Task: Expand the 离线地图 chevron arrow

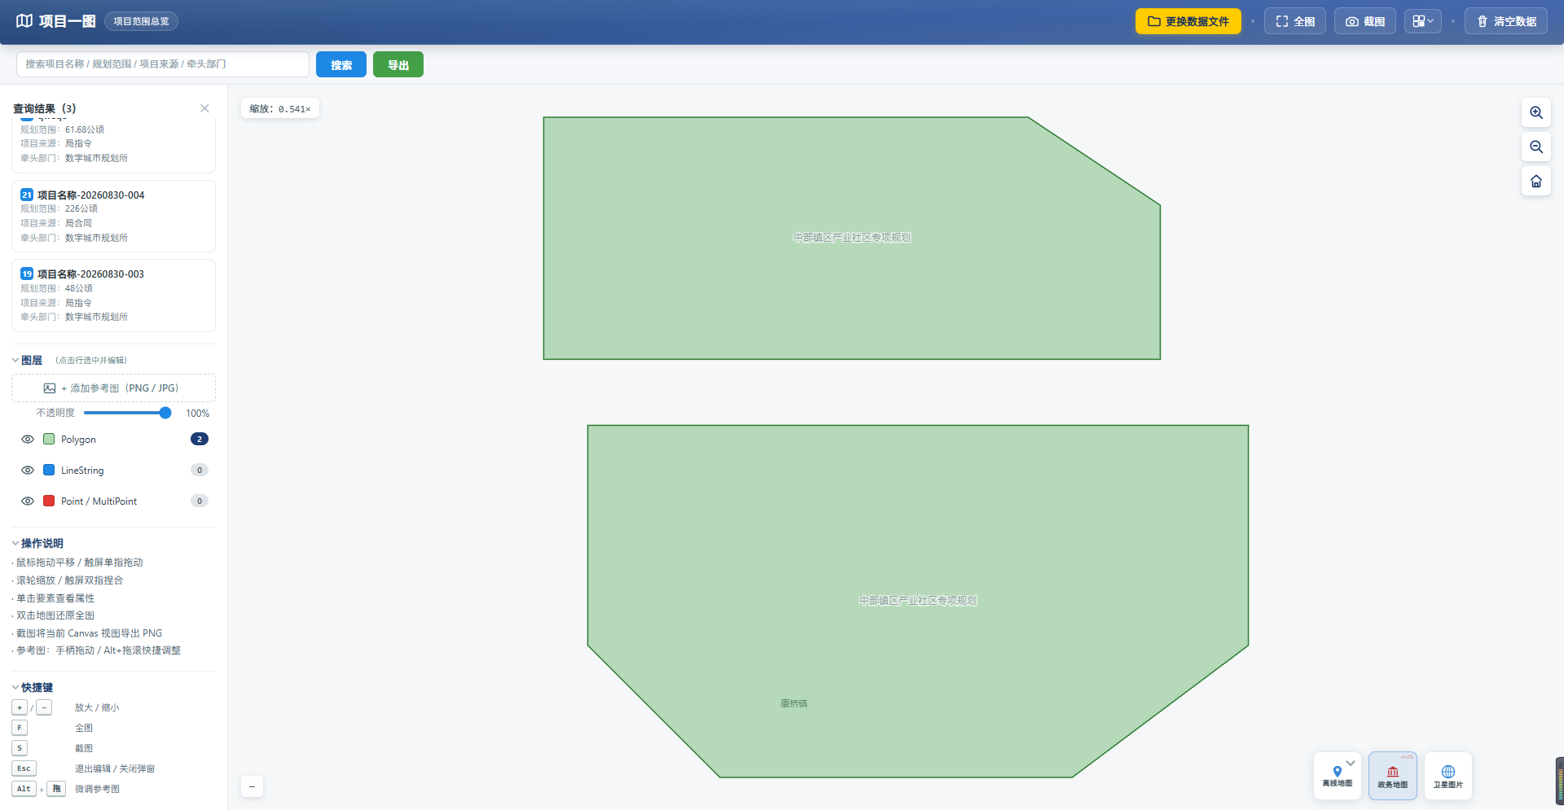Action: point(1351,763)
